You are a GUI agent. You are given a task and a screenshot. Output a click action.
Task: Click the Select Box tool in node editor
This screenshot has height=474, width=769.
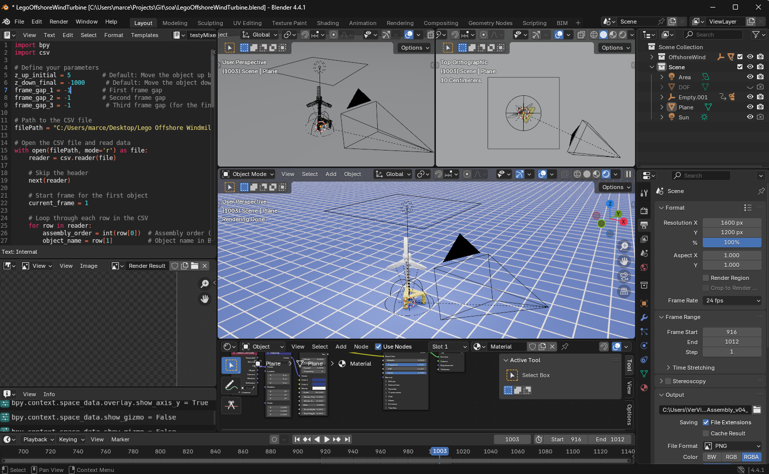tap(231, 365)
